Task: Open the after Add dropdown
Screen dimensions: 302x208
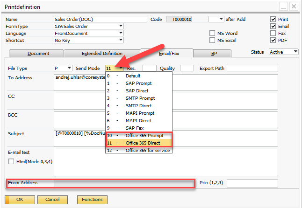Action: tap(221, 19)
